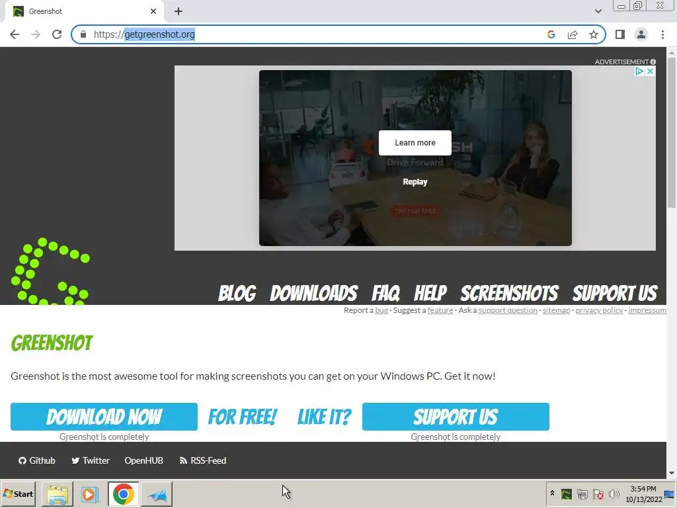Bookmark this page with the star icon

[594, 34]
